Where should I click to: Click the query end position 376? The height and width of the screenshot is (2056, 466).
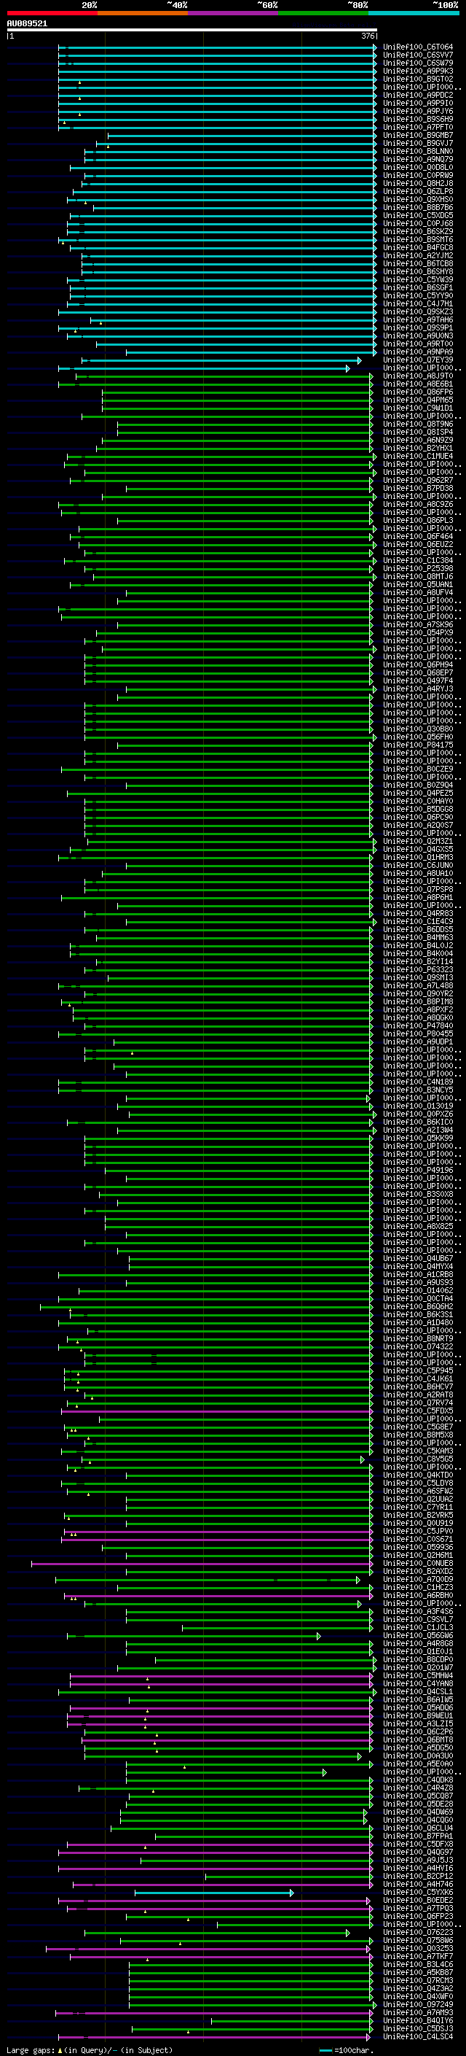368,36
